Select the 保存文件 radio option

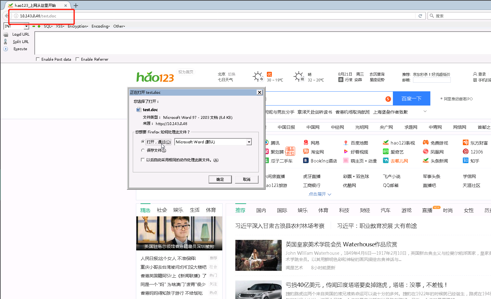tap(143, 150)
